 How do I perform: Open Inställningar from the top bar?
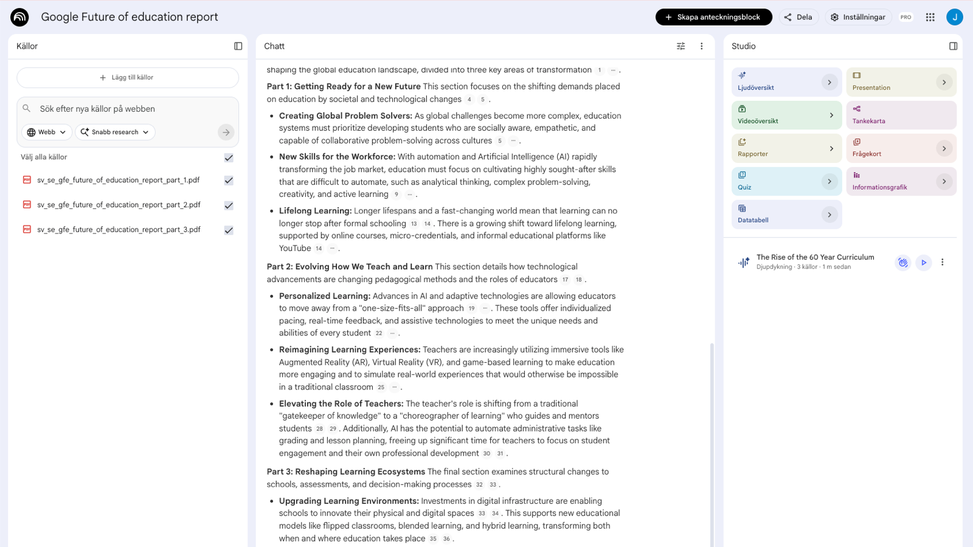click(x=857, y=17)
